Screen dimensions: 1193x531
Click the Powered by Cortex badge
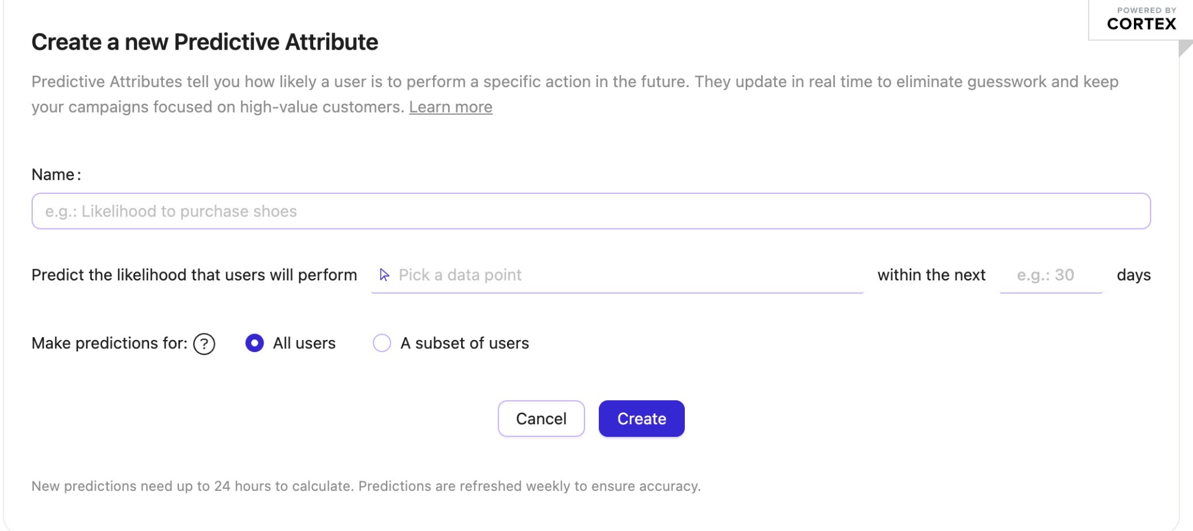pos(1141,20)
